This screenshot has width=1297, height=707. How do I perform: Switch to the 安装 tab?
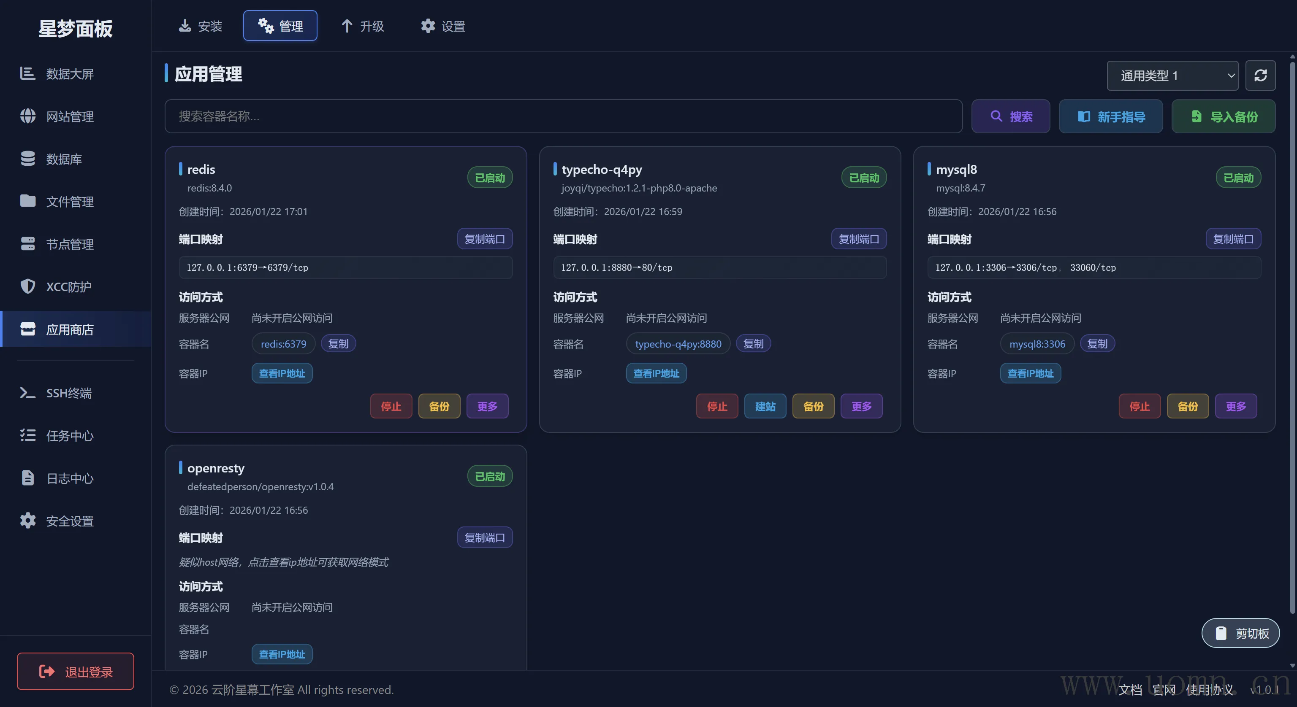coord(201,26)
